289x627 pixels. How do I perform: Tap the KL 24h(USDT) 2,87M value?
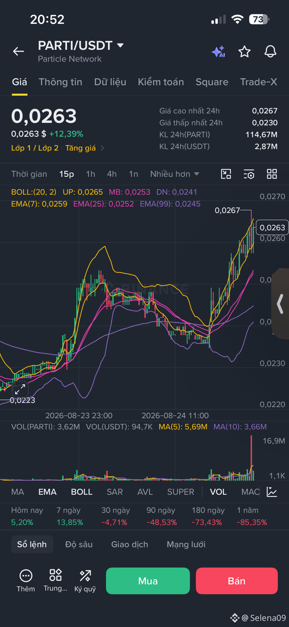266,146
